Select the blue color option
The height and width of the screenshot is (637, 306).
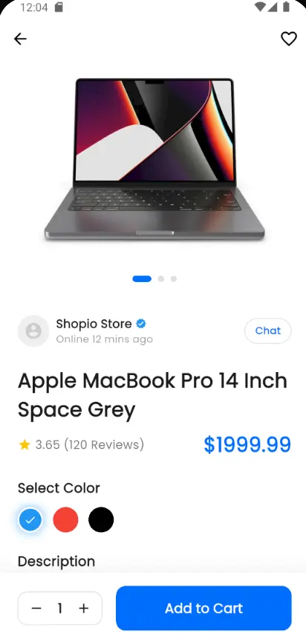coord(30,519)
